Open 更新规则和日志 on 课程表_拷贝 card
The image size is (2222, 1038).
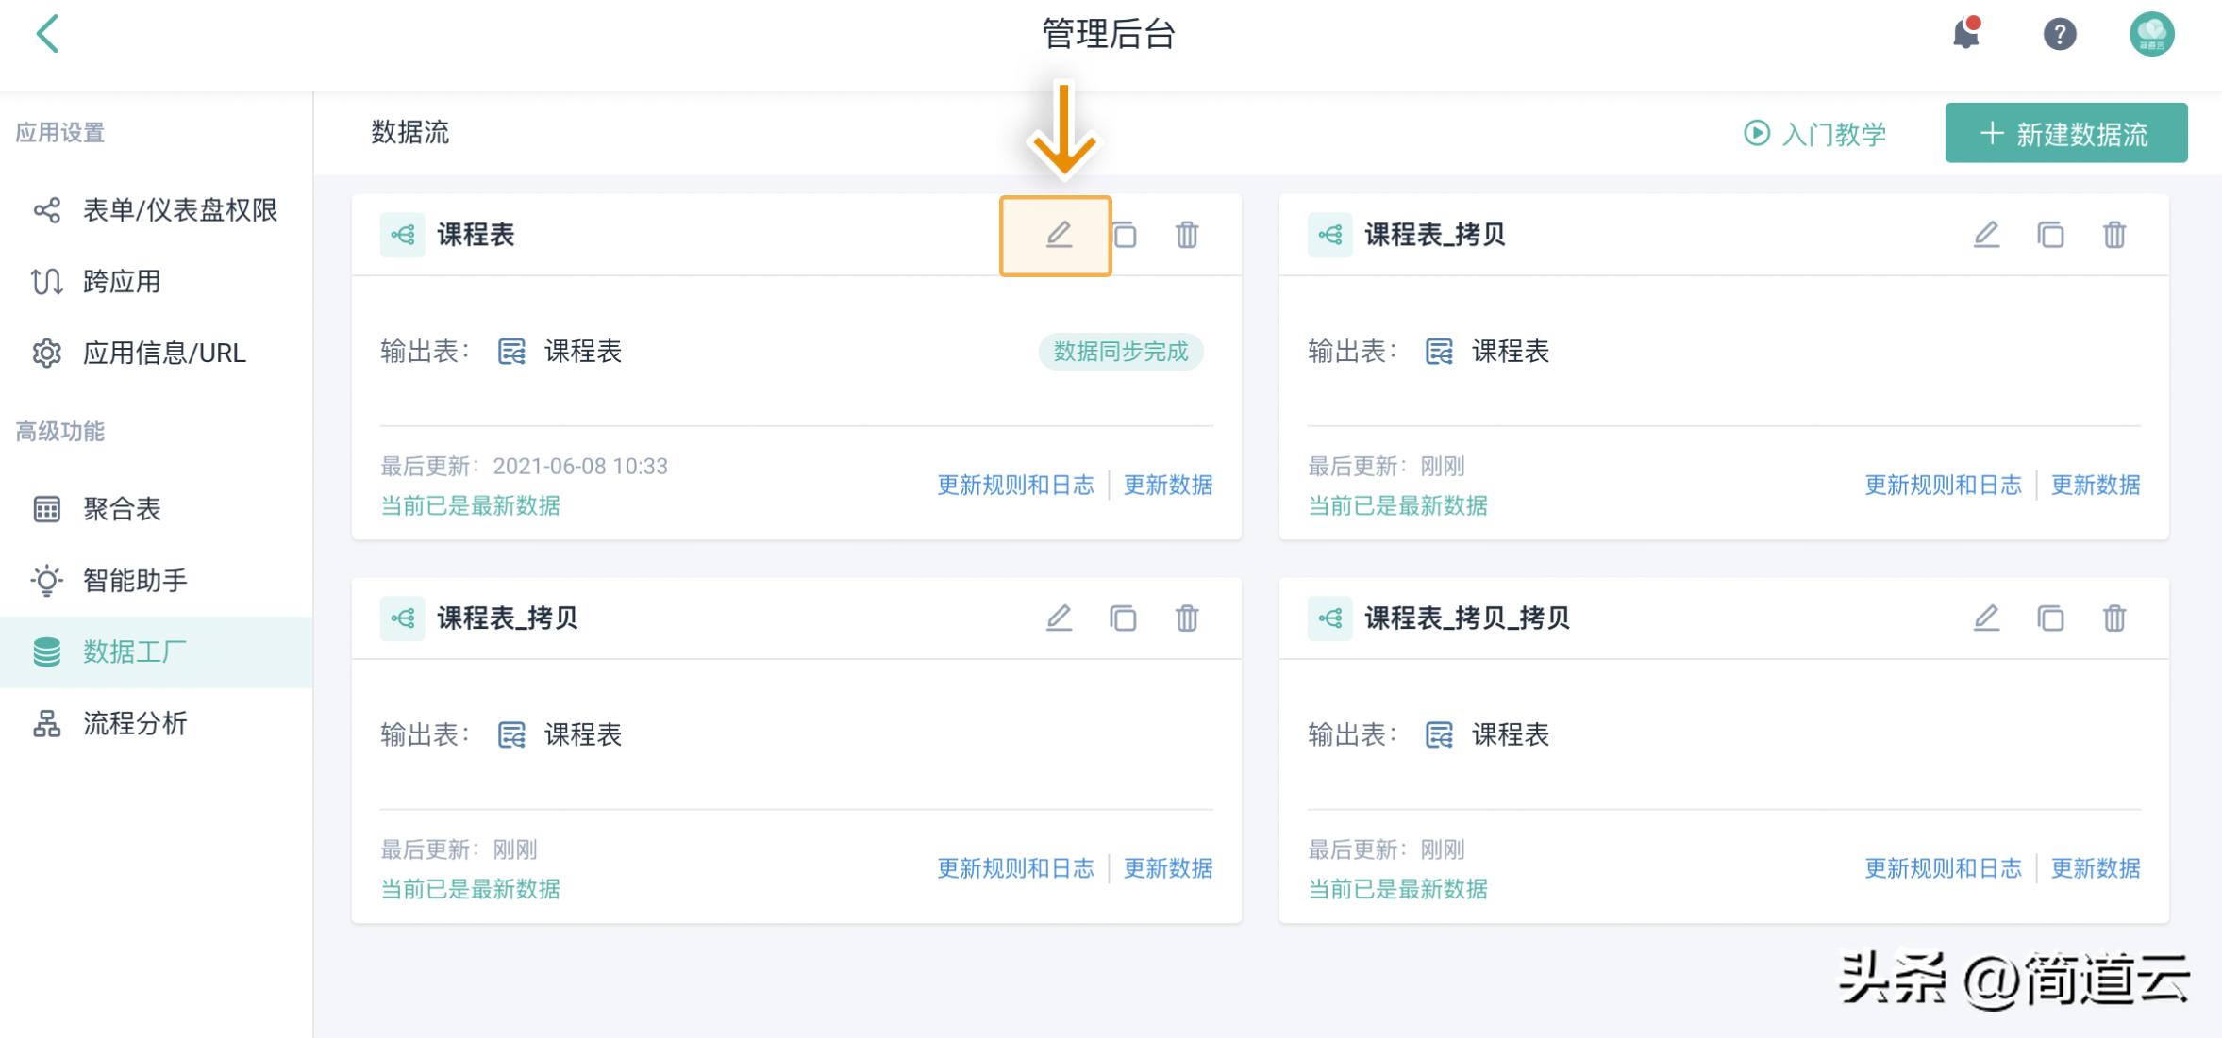(1944, 484)
